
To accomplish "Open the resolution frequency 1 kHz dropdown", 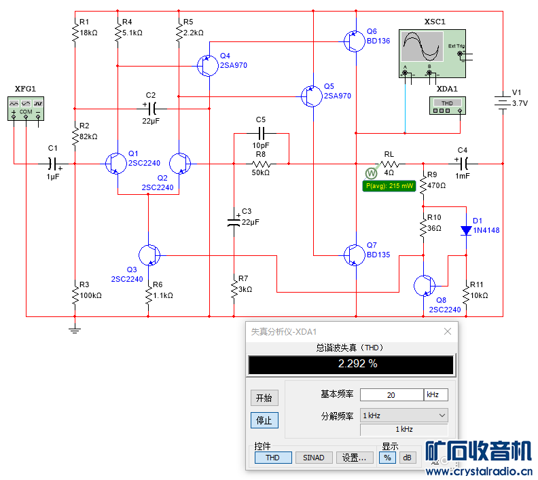I will pyautogui.click(x=404, y=416).
